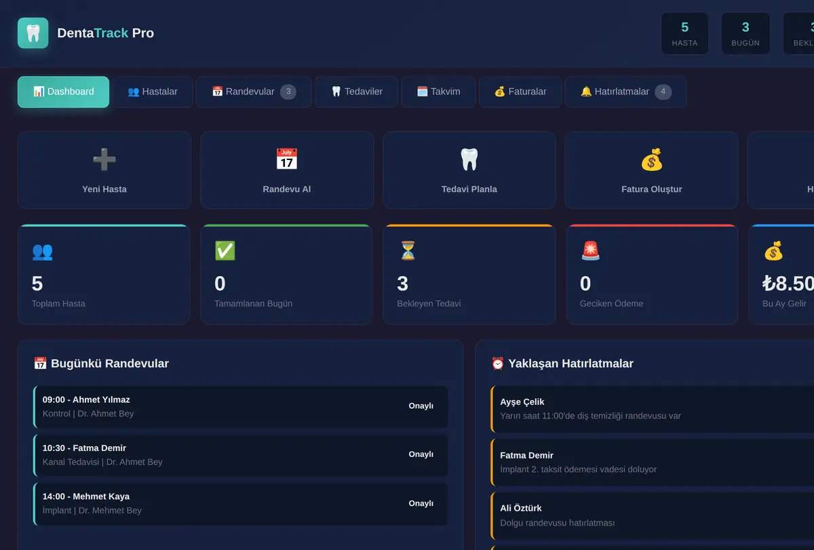
Task: Select the 14:00 Mehmet Kaya appointment
Action: 241,503
